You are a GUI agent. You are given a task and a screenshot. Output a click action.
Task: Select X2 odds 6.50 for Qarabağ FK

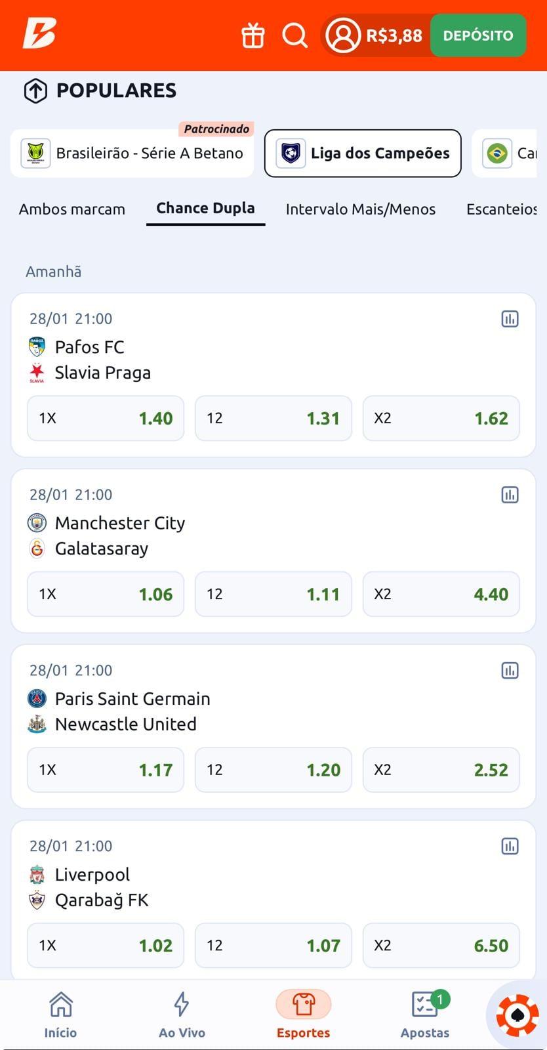click(x=441, y=946)
